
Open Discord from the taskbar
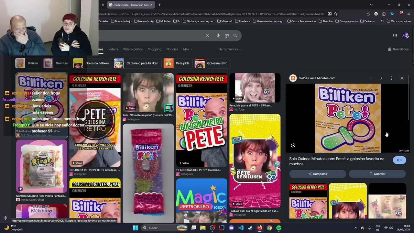point(231,228)
